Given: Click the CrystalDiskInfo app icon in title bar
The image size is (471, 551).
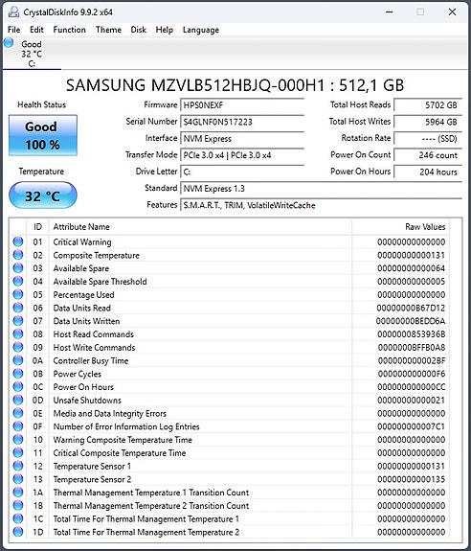Looking at the screenshot, I should pos(13,11).
